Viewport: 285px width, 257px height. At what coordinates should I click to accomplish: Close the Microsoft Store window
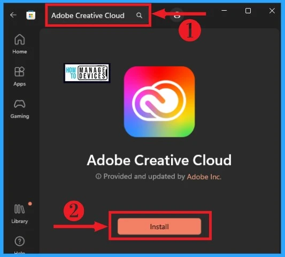tap(272, 11)
